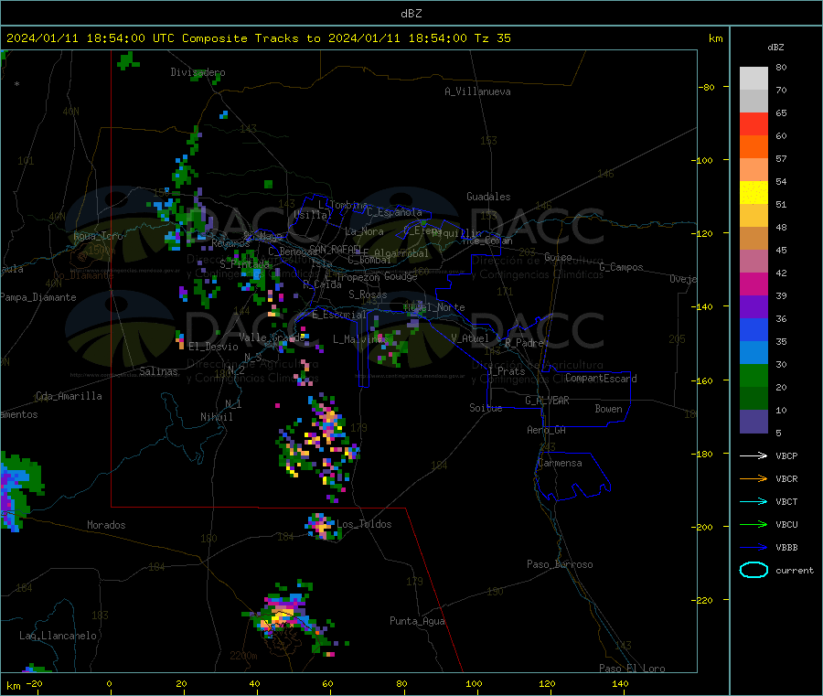Click the Paso_El_Loro map label

(x=632, y=669)
